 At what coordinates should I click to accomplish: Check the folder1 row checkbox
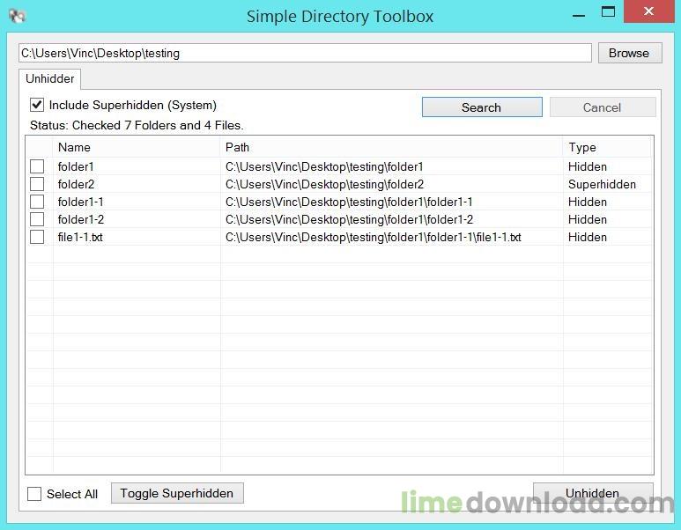(x=37, y=166)
